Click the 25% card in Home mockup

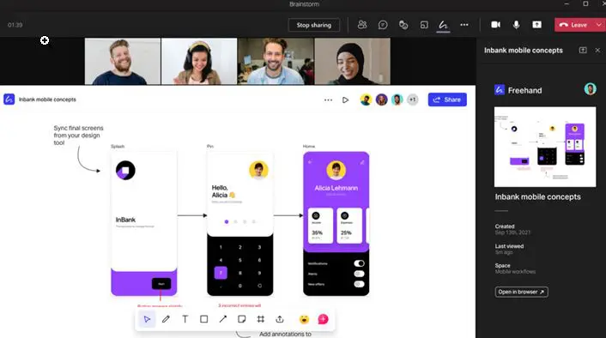tap(349, 226)
